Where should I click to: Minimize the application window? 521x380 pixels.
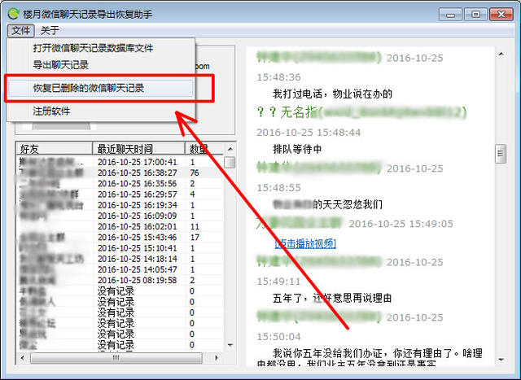[451, 15]
